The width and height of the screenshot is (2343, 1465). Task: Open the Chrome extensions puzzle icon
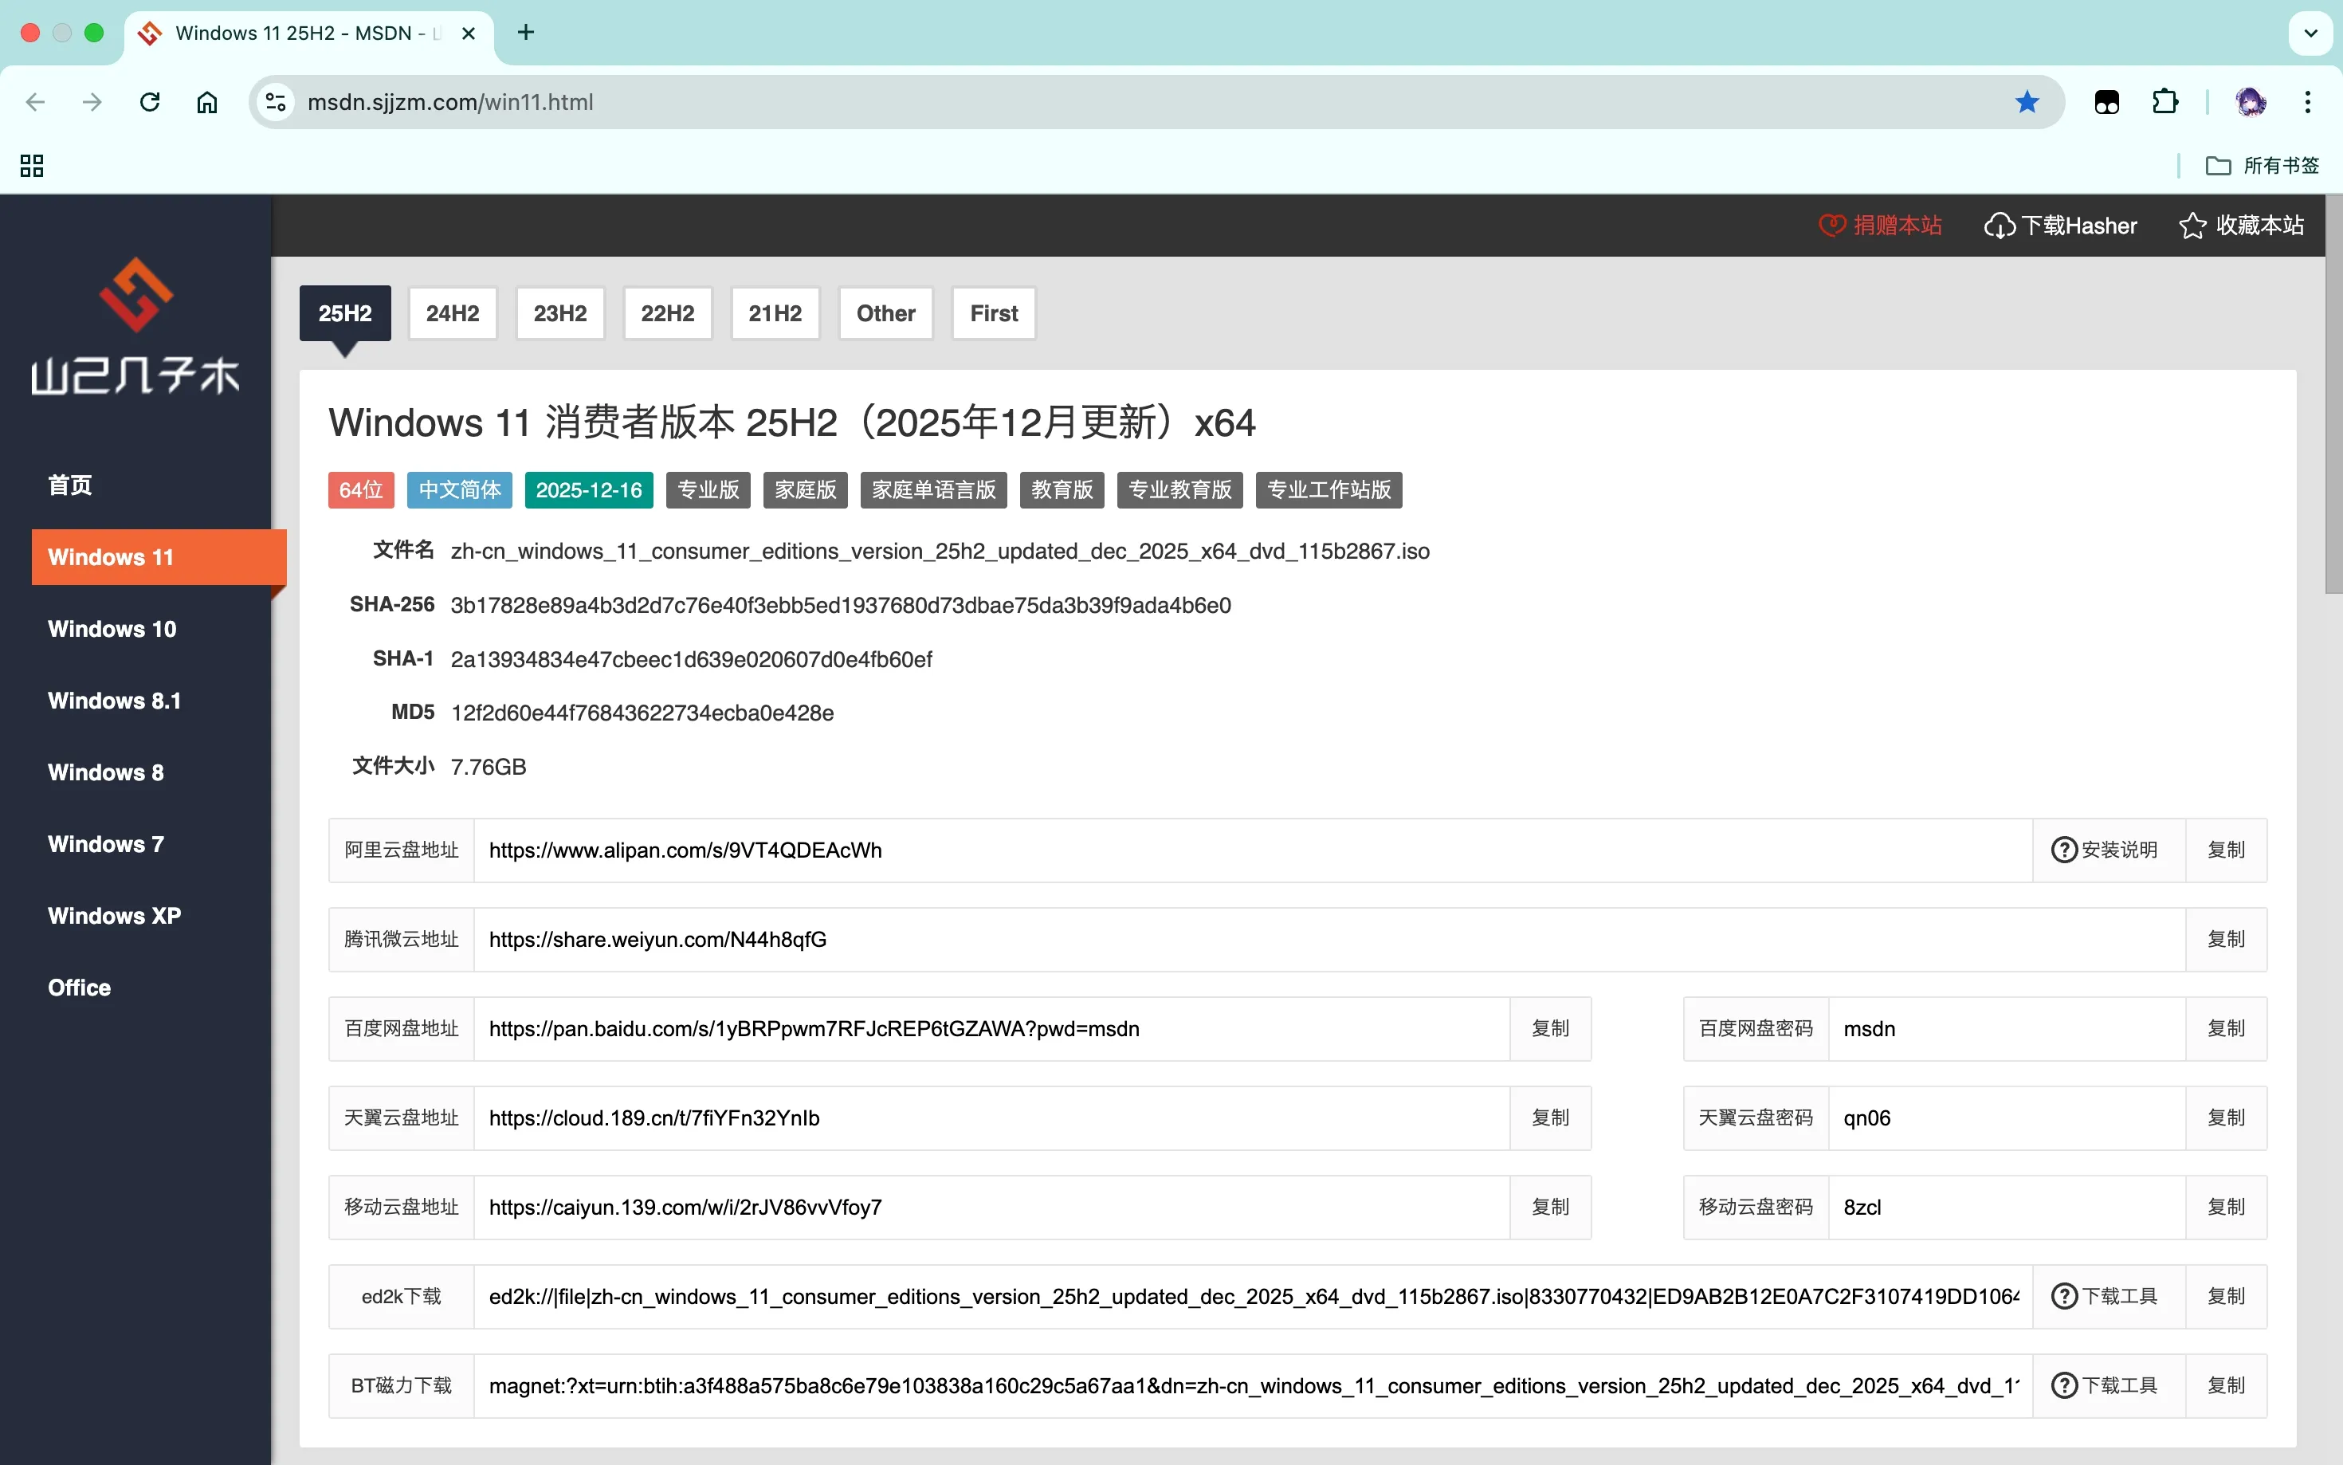pyautogui.click(x=2164, y=102)
